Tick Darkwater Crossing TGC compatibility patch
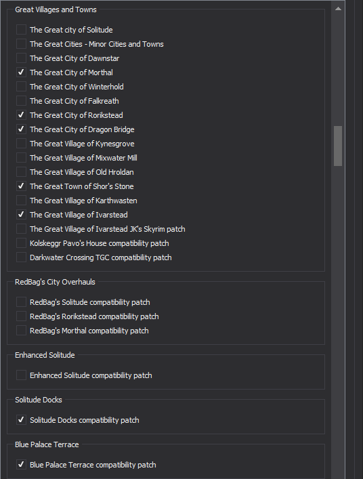This screenshot has height=479, width=363. tap(21, 257)
